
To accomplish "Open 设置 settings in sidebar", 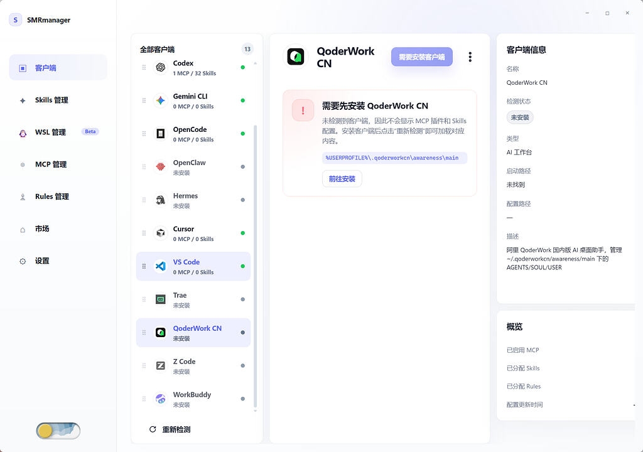I will point(58,261).
